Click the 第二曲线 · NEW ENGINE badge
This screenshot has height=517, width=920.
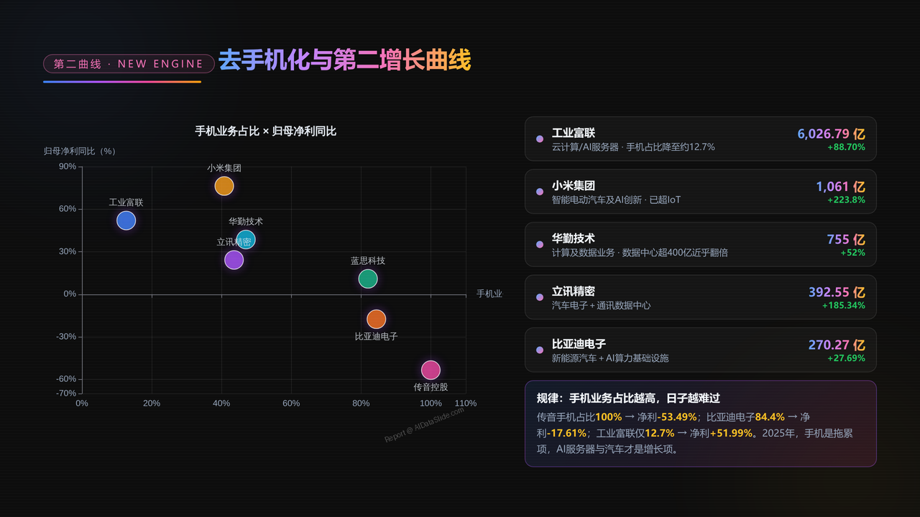pos(129,64)
